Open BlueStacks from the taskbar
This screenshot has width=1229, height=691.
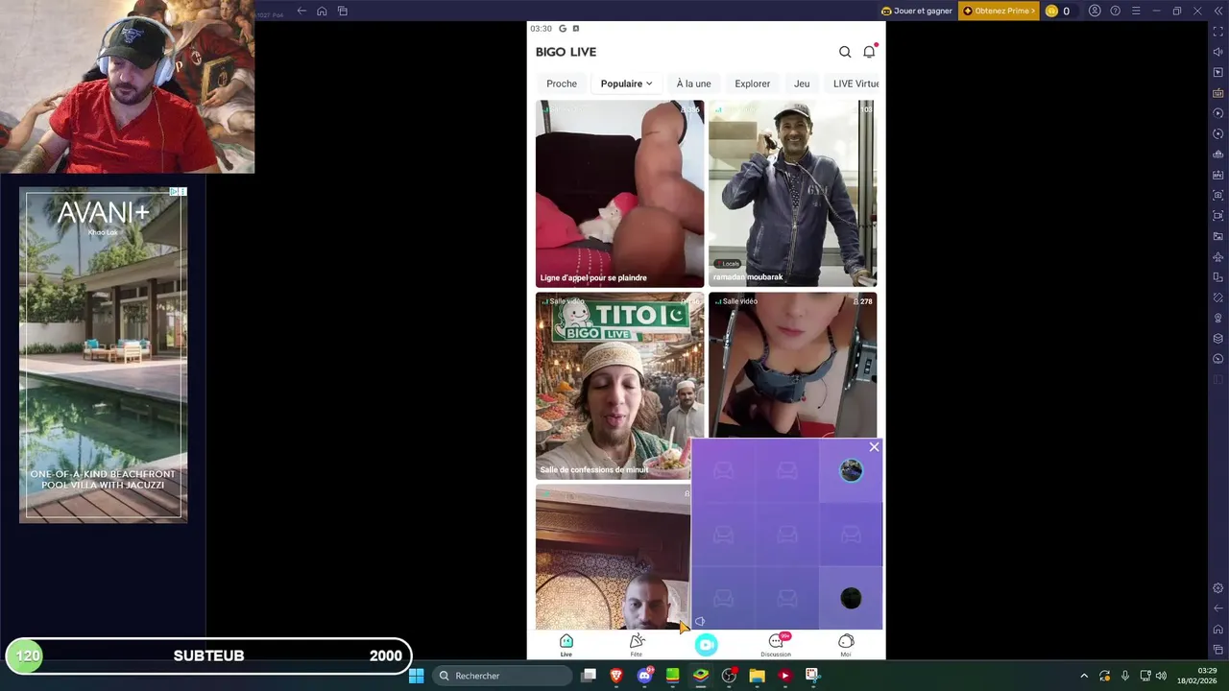point(701,676)
